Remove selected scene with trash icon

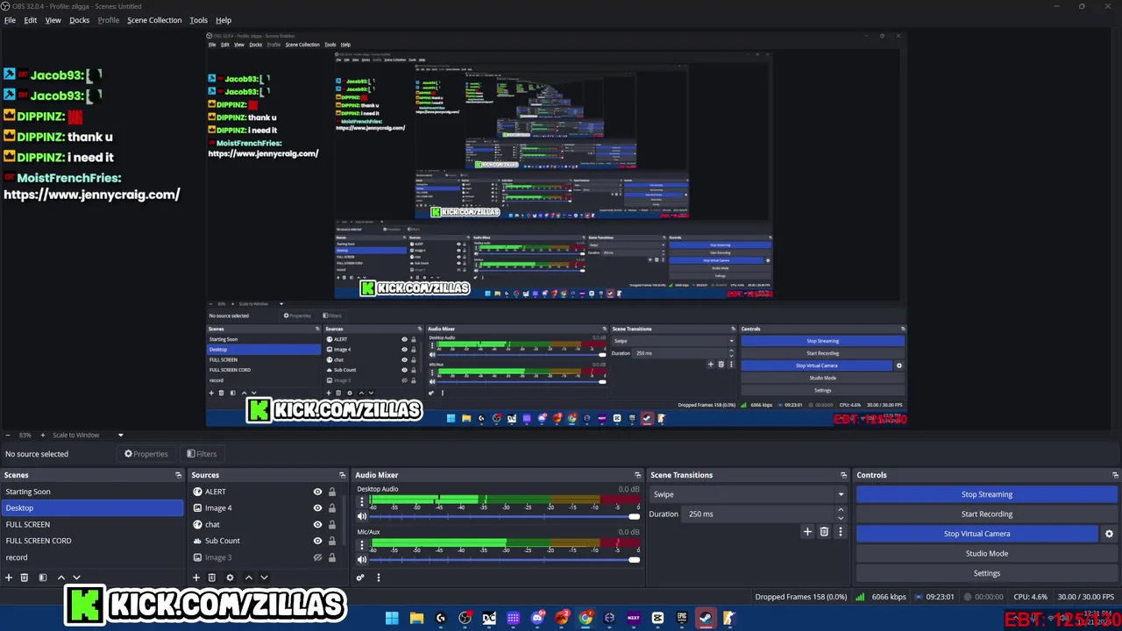25,578
